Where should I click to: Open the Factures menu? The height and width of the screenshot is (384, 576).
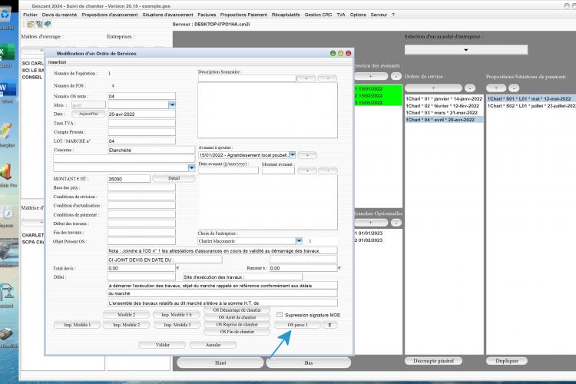(207, 15)
